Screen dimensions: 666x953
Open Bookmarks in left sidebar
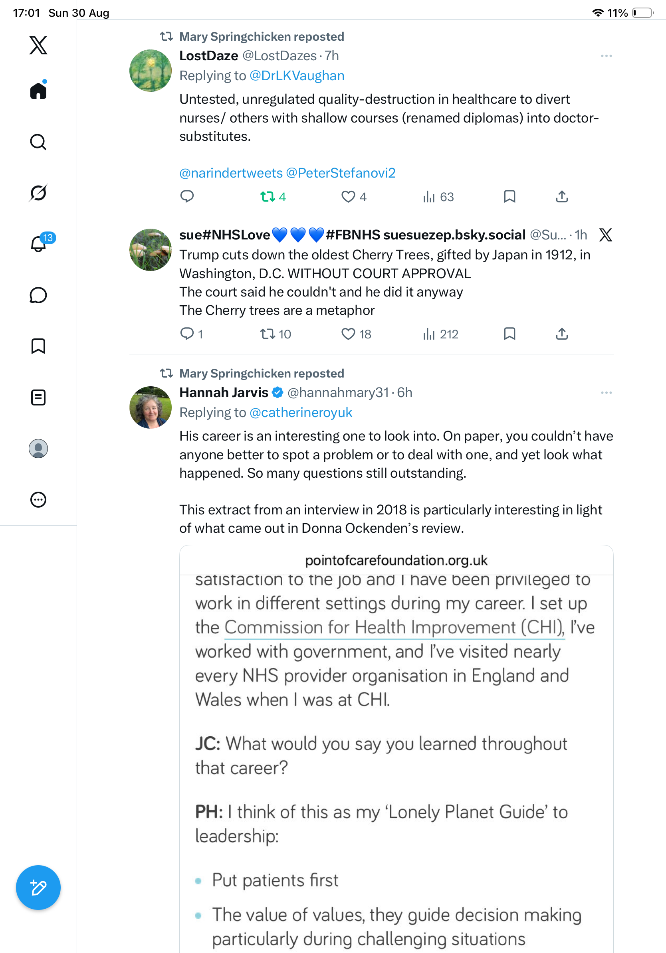[38, 346]
